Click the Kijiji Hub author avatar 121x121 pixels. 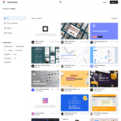point(33,66)
